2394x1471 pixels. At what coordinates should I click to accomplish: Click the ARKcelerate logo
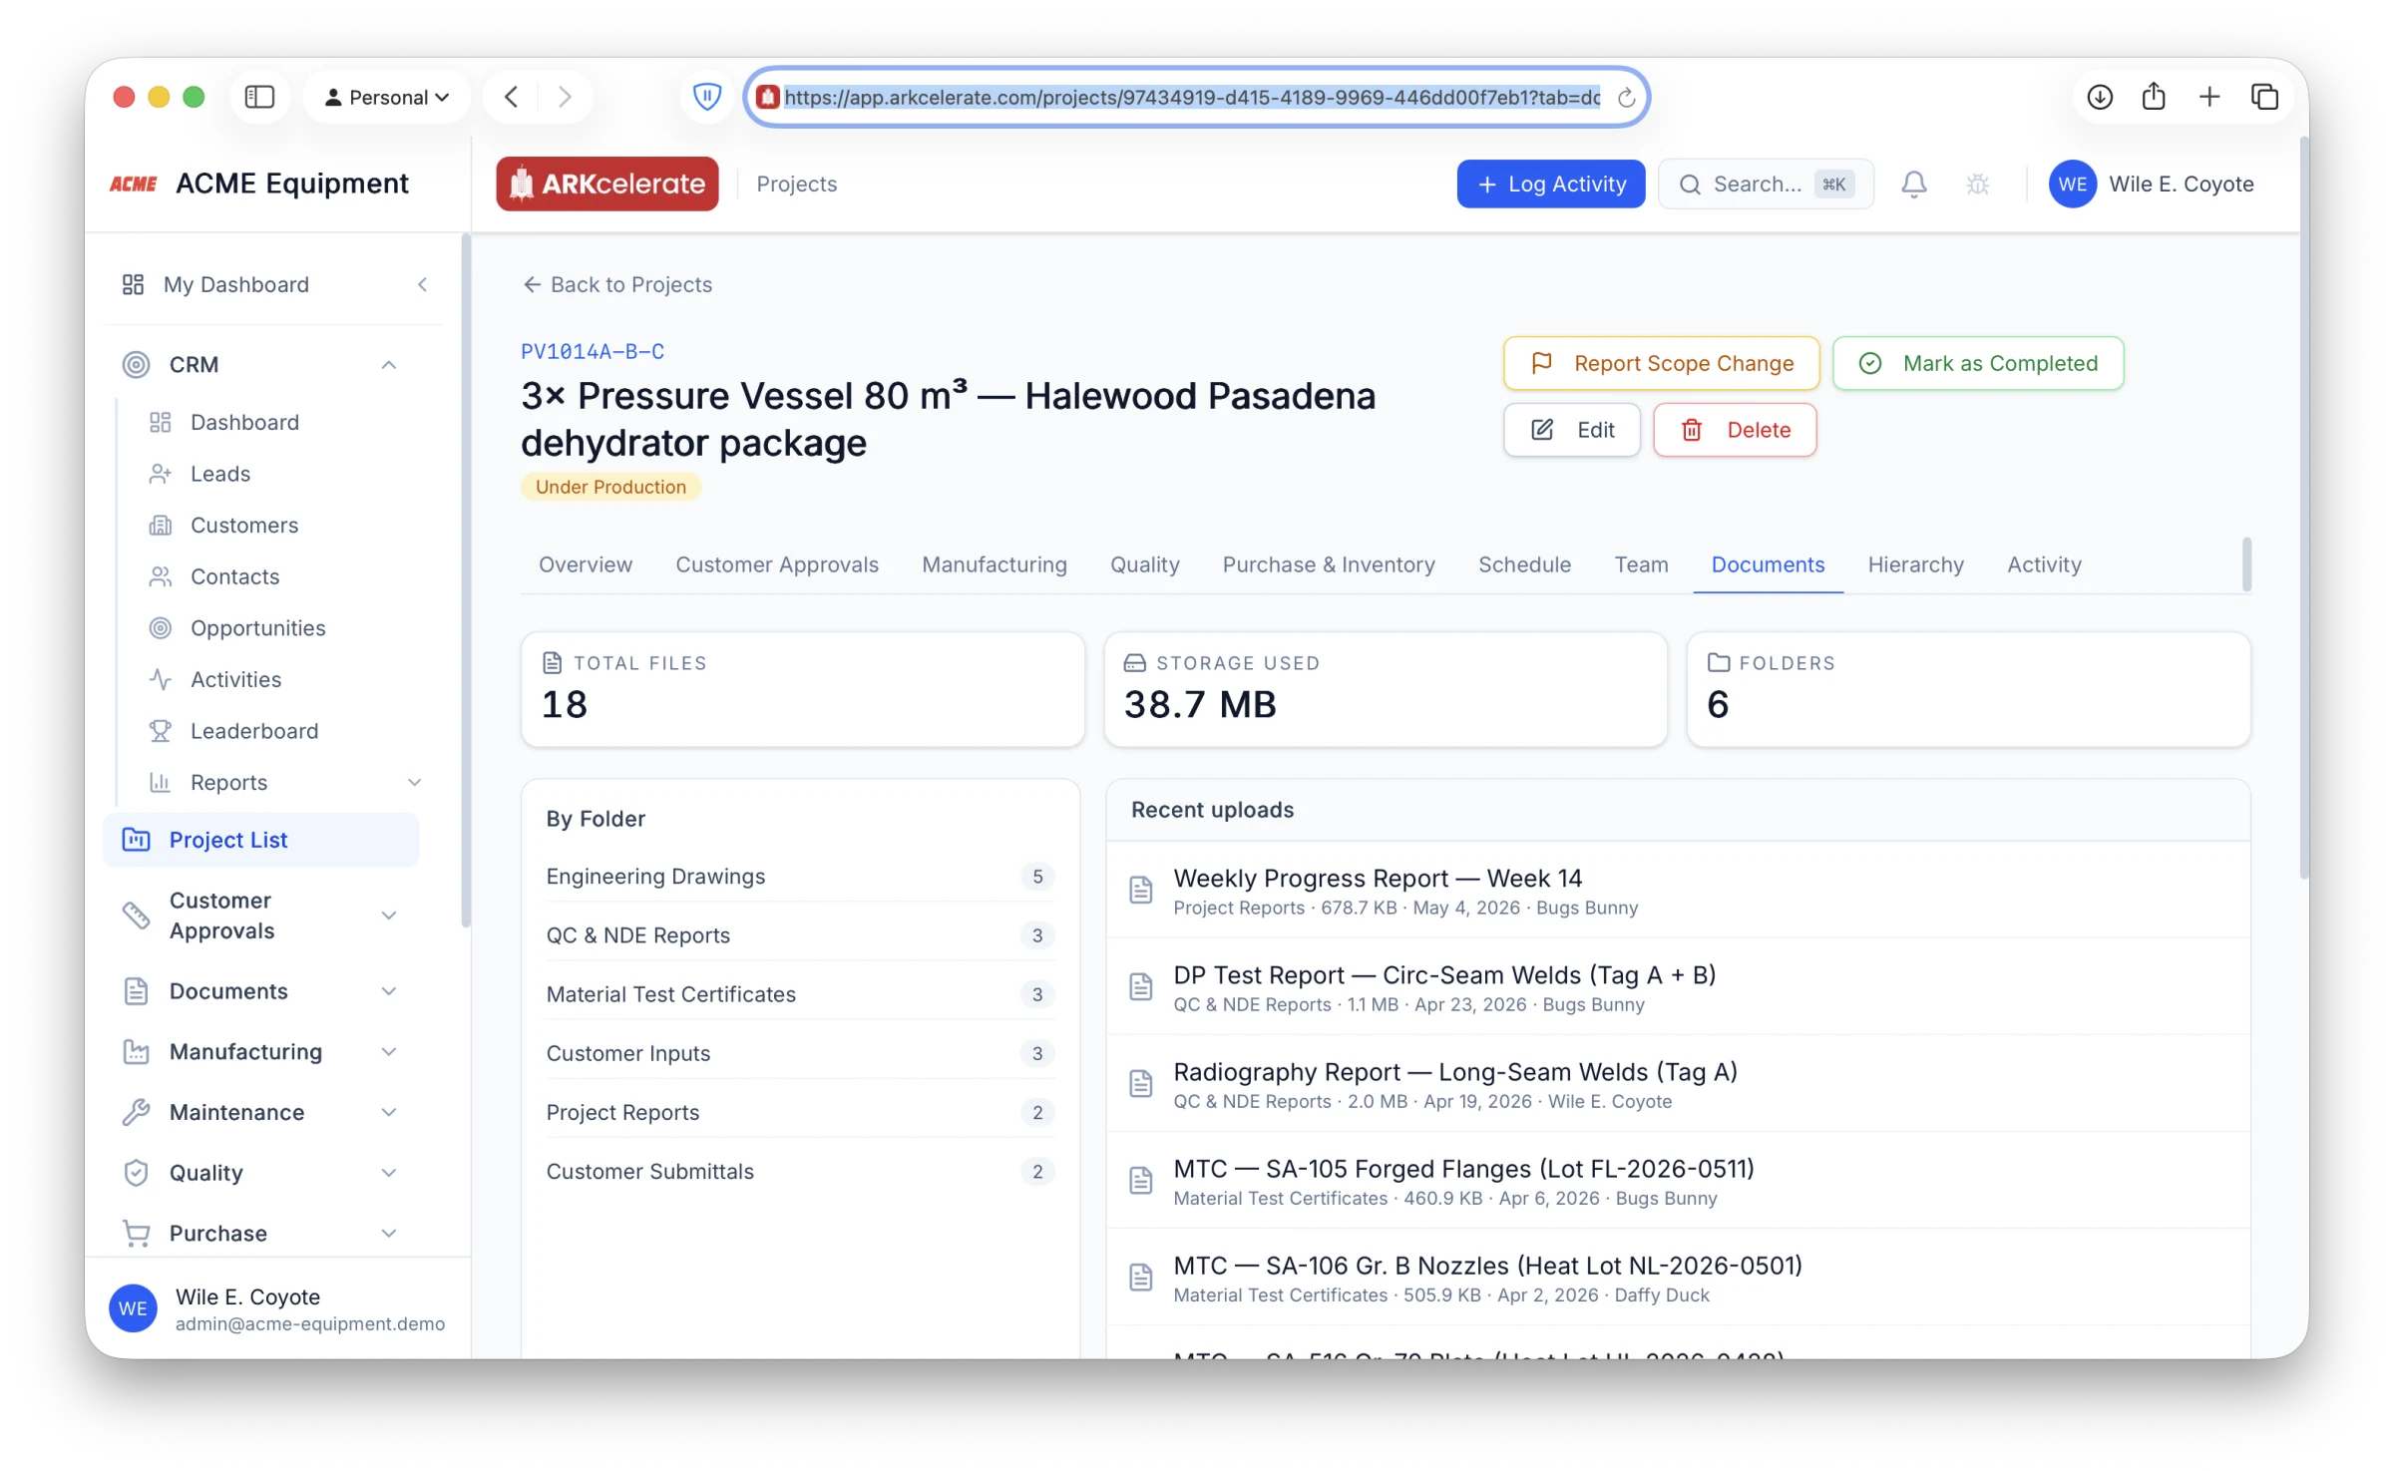click(x=607, y=184)
